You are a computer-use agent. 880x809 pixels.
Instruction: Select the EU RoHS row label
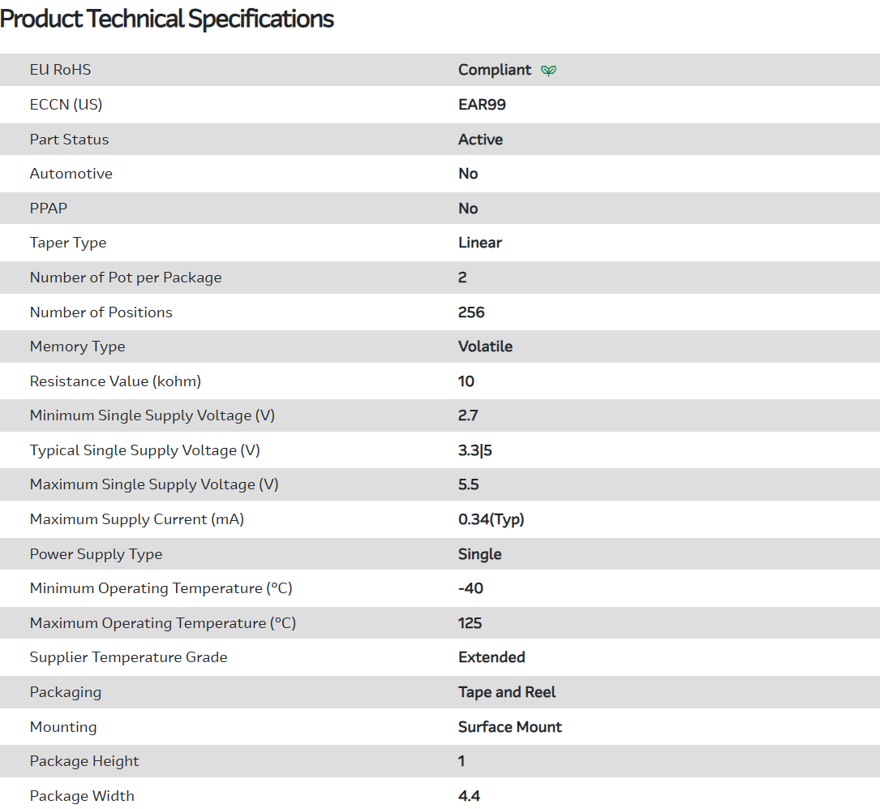click(61, 70)
